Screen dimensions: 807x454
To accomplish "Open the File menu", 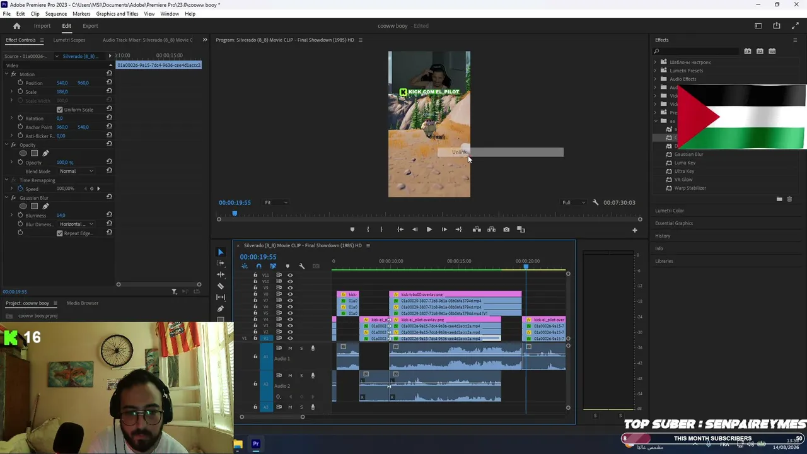I will [x=6, y=14].
